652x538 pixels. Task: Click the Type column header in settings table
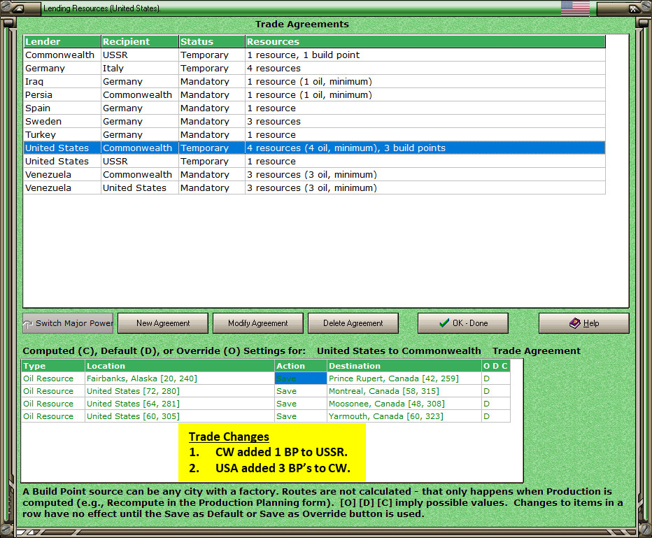click(53, 366)
